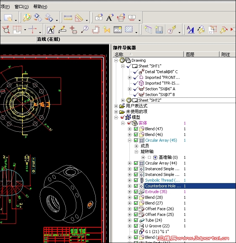
Task: Click the bowtie weld symbol icon
Action: tap(107, 29)
